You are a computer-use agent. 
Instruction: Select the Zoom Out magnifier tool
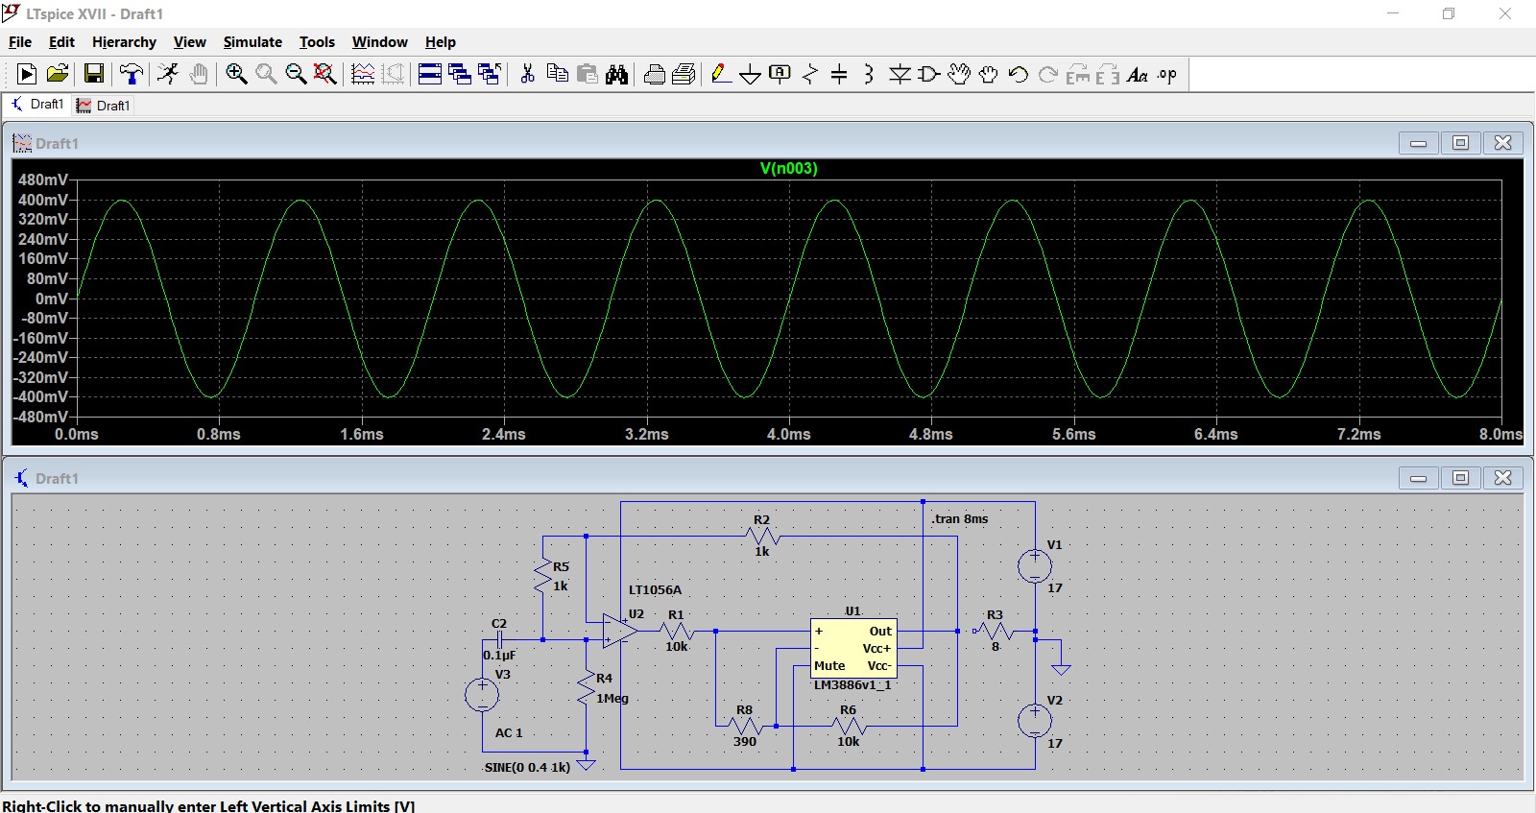(296, 74)
